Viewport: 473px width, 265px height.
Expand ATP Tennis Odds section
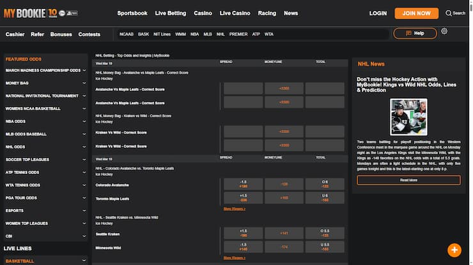45,173
